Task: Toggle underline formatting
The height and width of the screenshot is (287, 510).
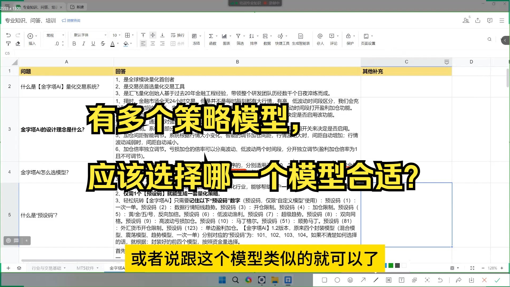Action: tap(93, 44)
